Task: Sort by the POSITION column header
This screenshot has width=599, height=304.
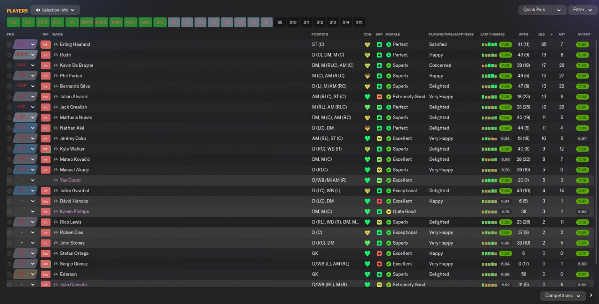Action: click(320, 34)
